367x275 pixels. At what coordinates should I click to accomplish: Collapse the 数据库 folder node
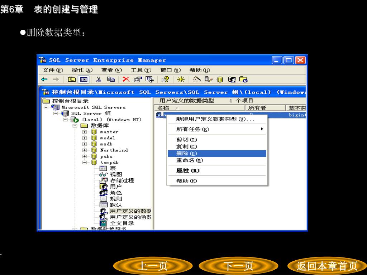click(x=75, y=126)
